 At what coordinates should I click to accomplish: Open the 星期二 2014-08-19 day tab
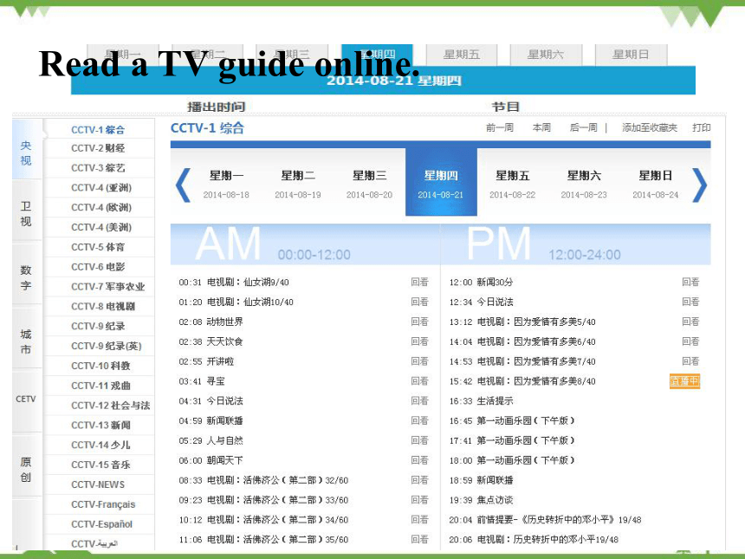[298, 184]
